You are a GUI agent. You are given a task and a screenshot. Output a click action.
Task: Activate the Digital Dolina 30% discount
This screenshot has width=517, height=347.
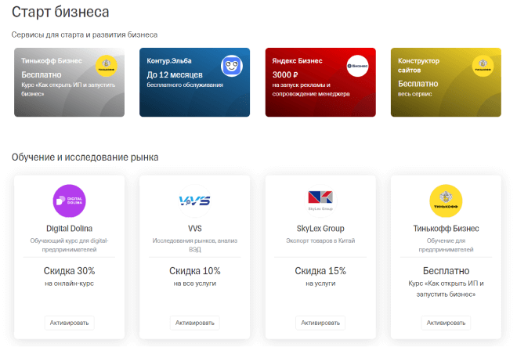coord(69,323)
